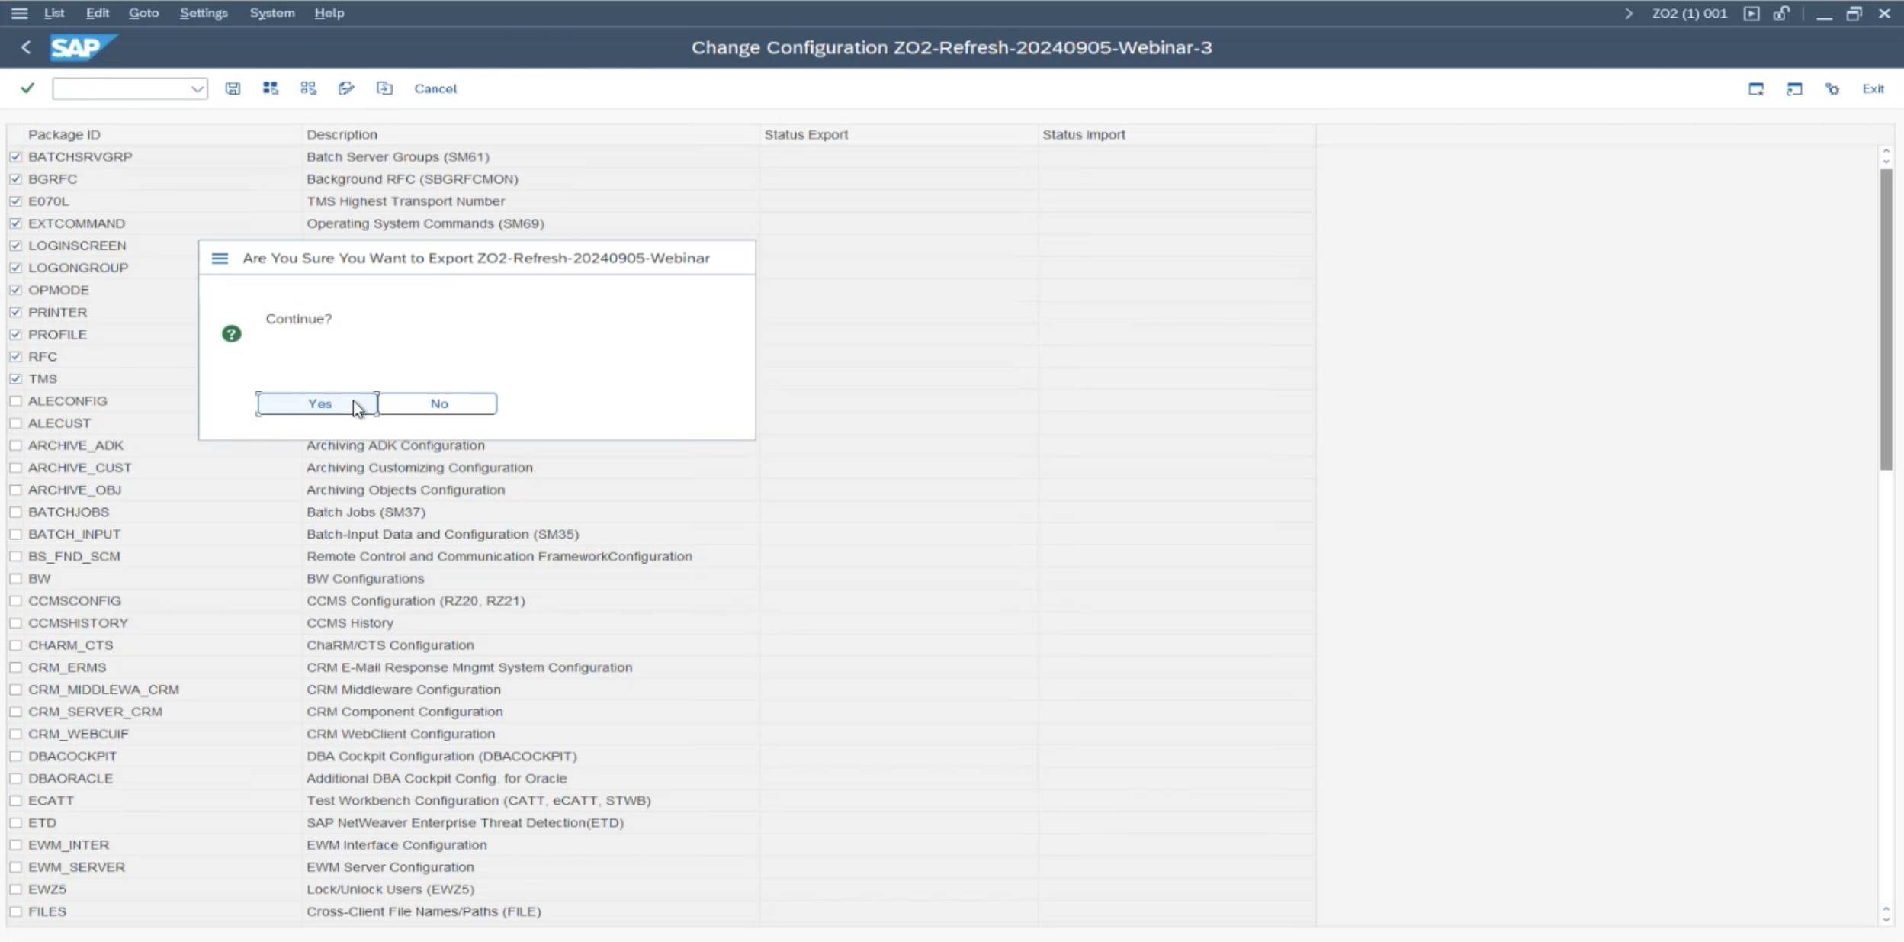Viewport: 1904px width, 942px height.
Task: Click the unlocked padlock icon
Action: coord(1781,13)
